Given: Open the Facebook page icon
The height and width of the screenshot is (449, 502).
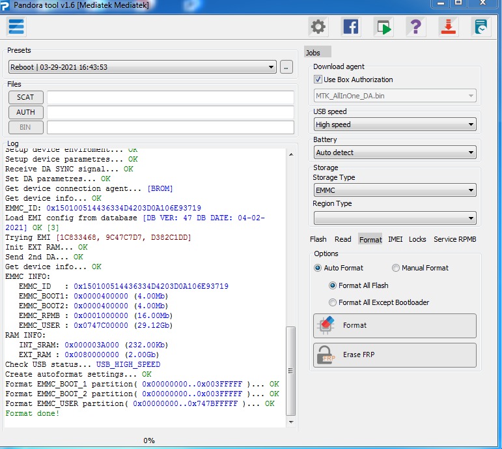Looking at the screenshot, I should [350, 26].
